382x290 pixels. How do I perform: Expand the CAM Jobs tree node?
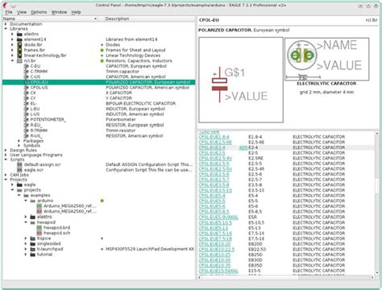tap(6, 175)
